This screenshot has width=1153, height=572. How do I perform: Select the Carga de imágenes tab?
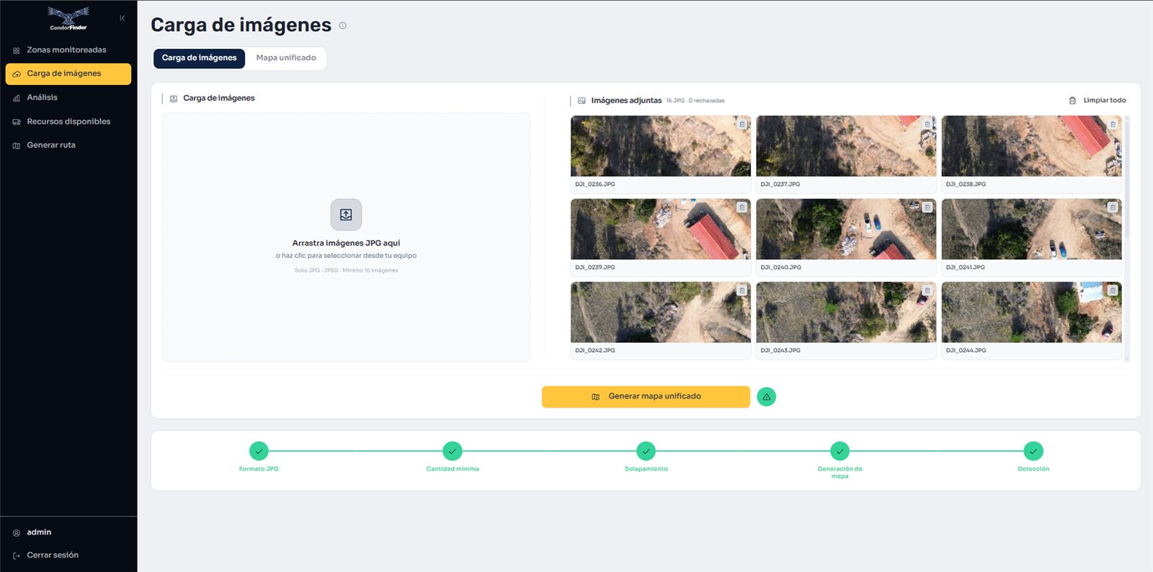tap(199, 58)
